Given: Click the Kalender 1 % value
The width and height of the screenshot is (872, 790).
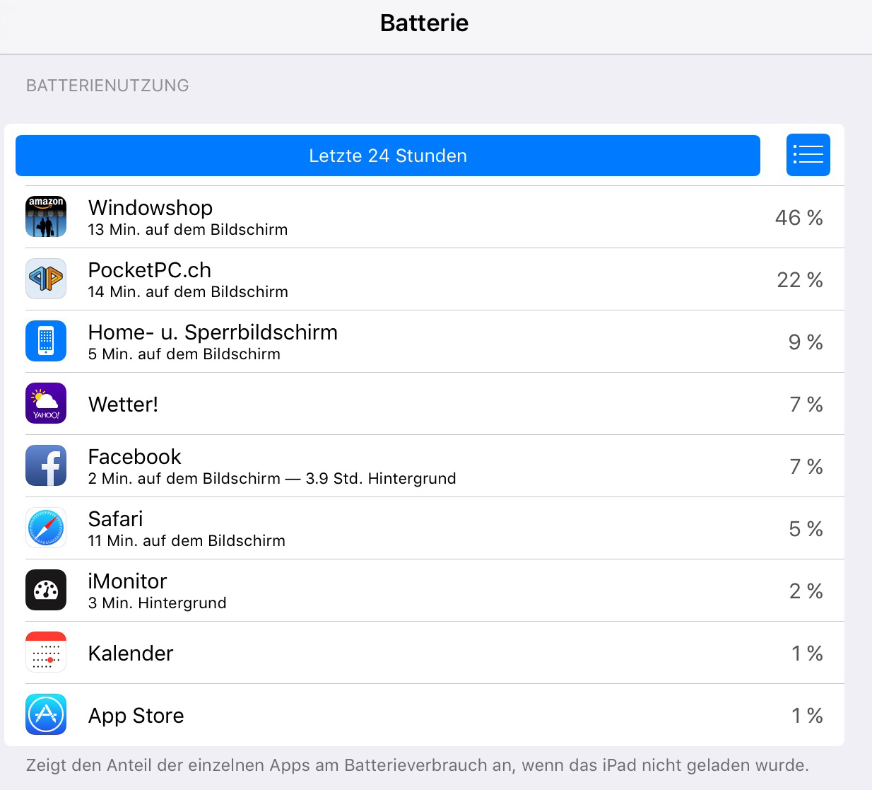Looking at the screenshot, I should [807, 654].
